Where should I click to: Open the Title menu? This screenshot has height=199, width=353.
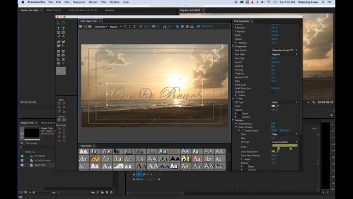[x=103, y=2]
